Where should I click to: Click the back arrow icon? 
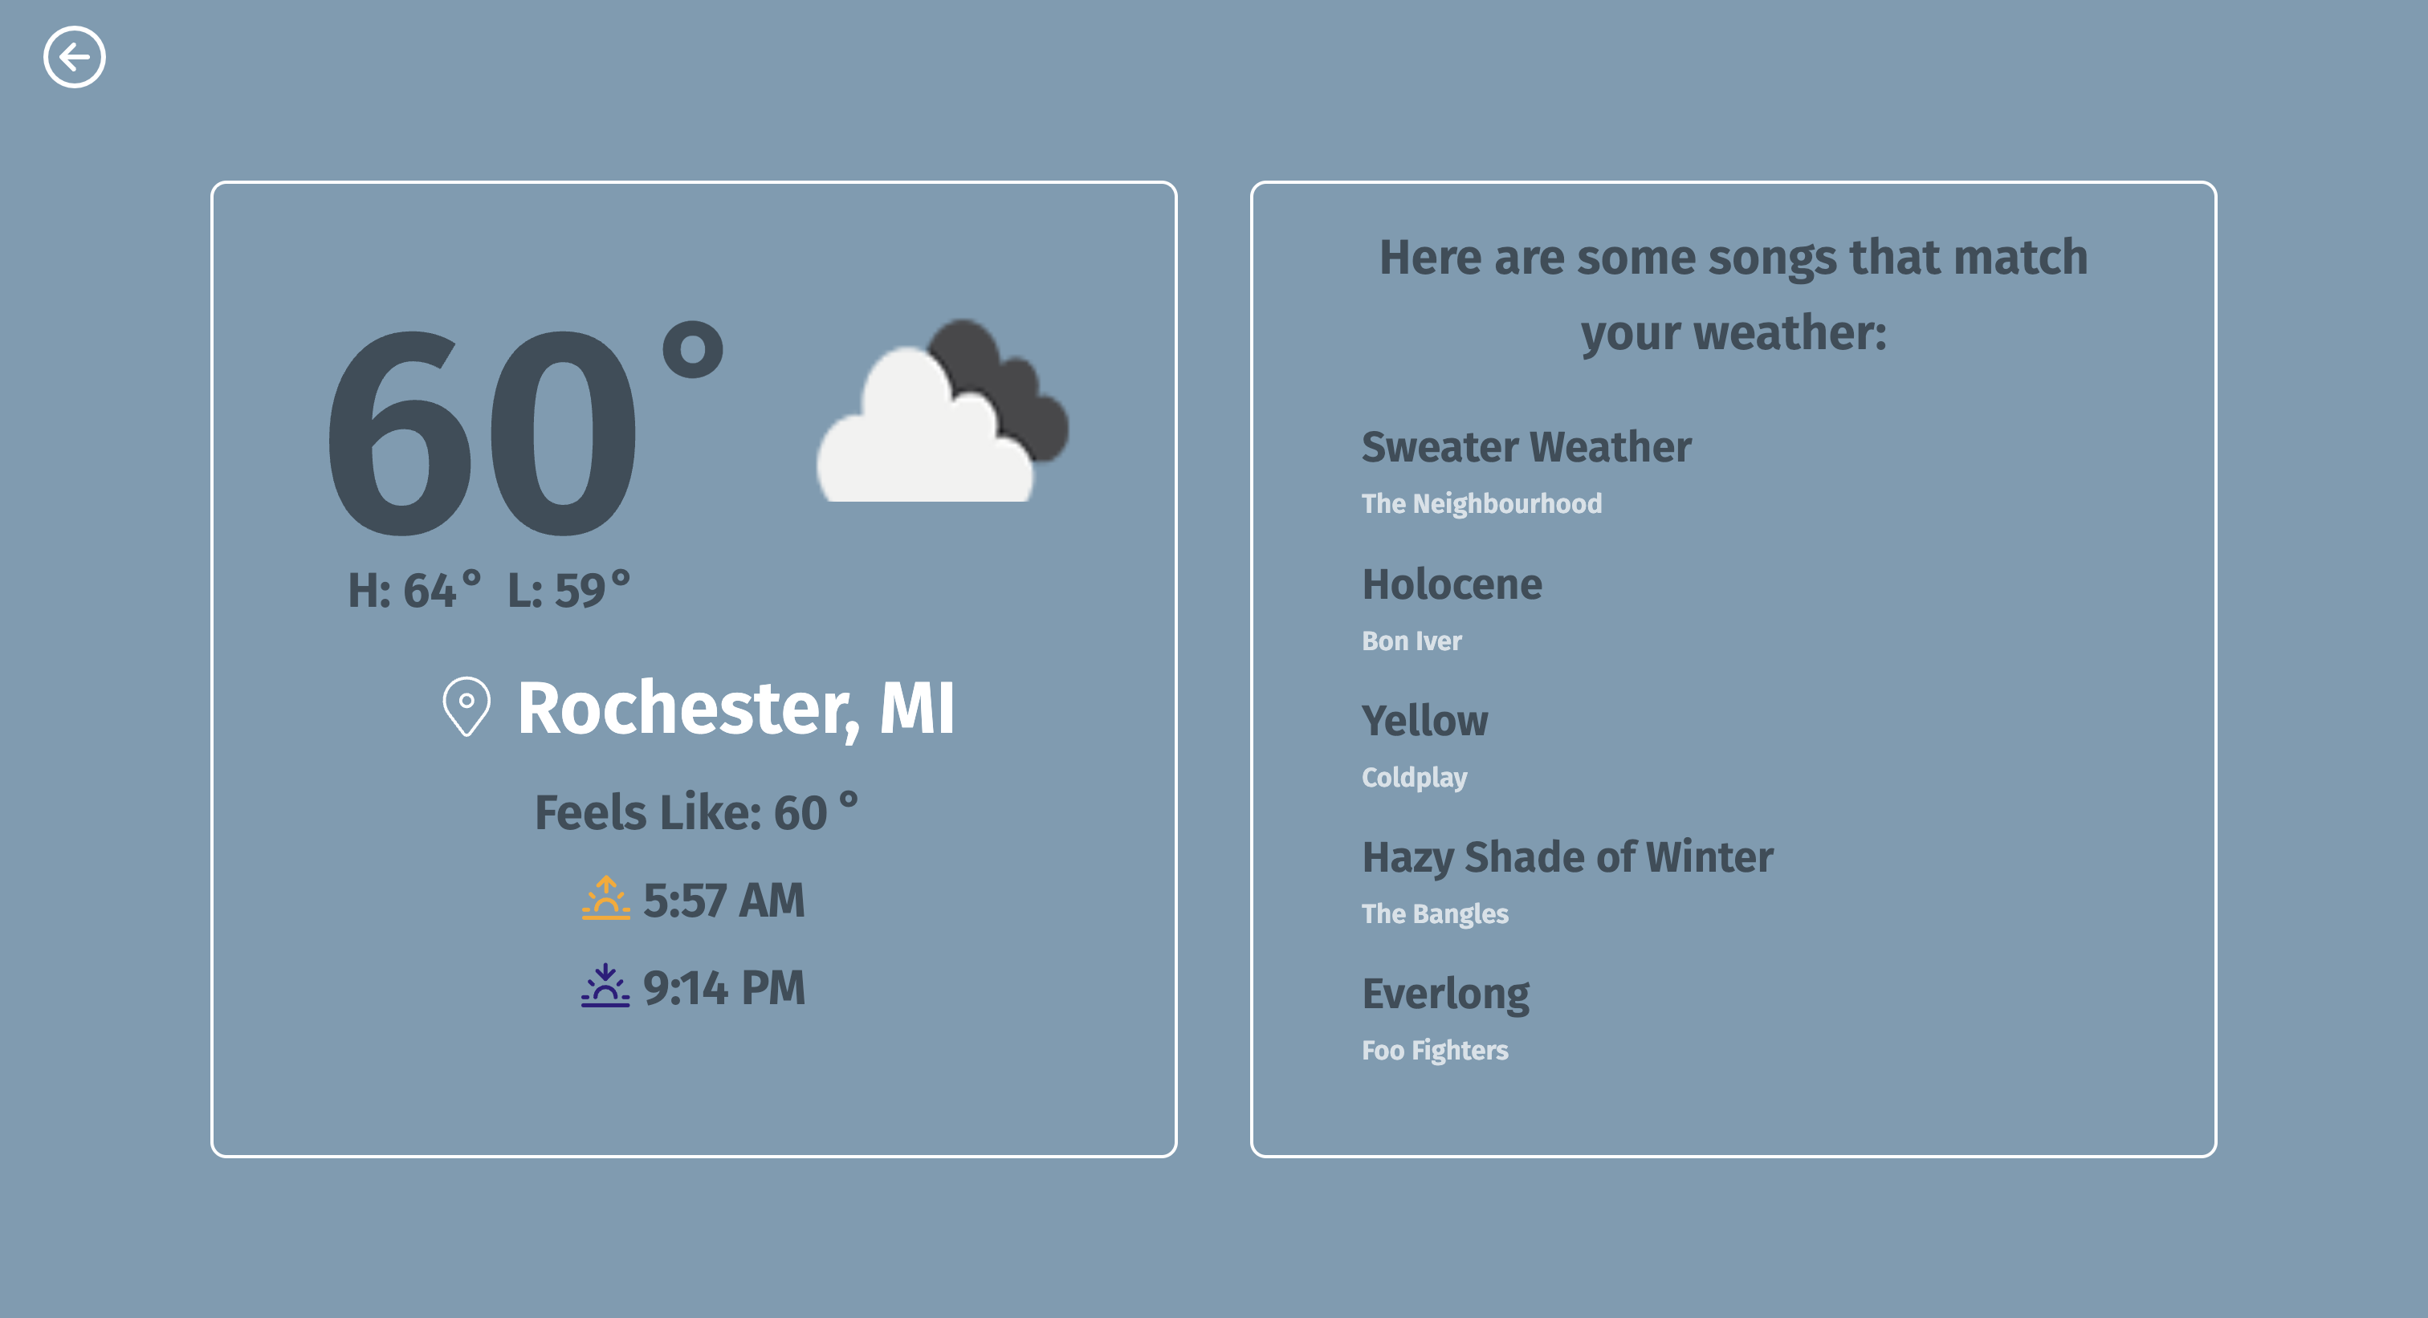click(75, 58)
